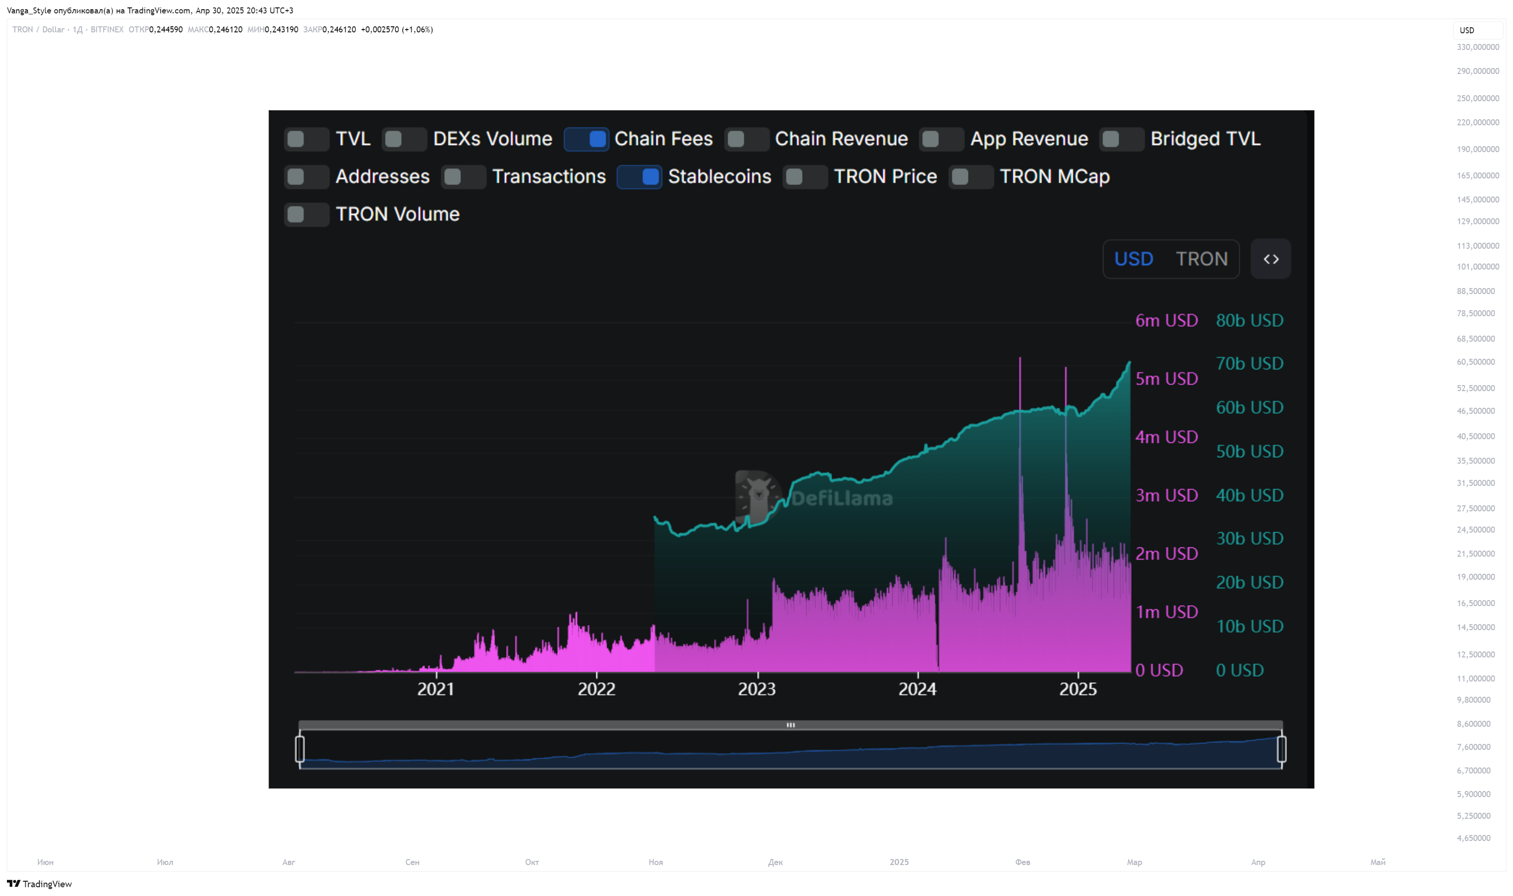Click the 2m USD axis label
The image size is (1513, 896).
coord(1166,554)
